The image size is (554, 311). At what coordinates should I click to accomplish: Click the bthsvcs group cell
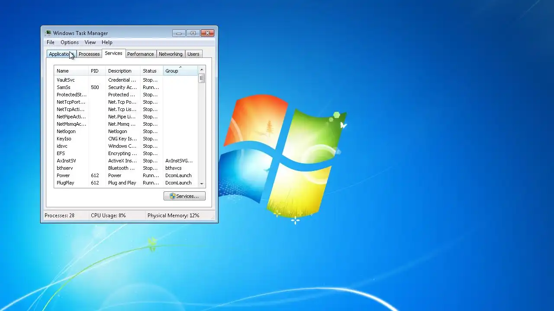(x=174, y=168)
